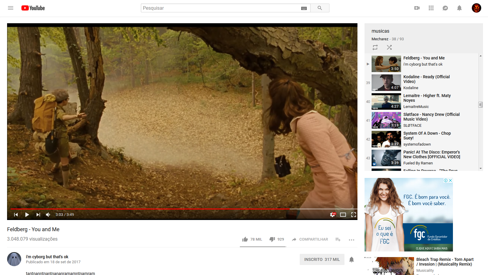Open the ghost channel avatar
488x275 pixels.
coord(14,259)
